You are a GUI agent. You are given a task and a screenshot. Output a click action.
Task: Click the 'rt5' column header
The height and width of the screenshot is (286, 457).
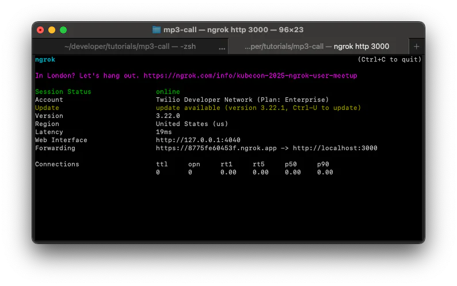258,164
